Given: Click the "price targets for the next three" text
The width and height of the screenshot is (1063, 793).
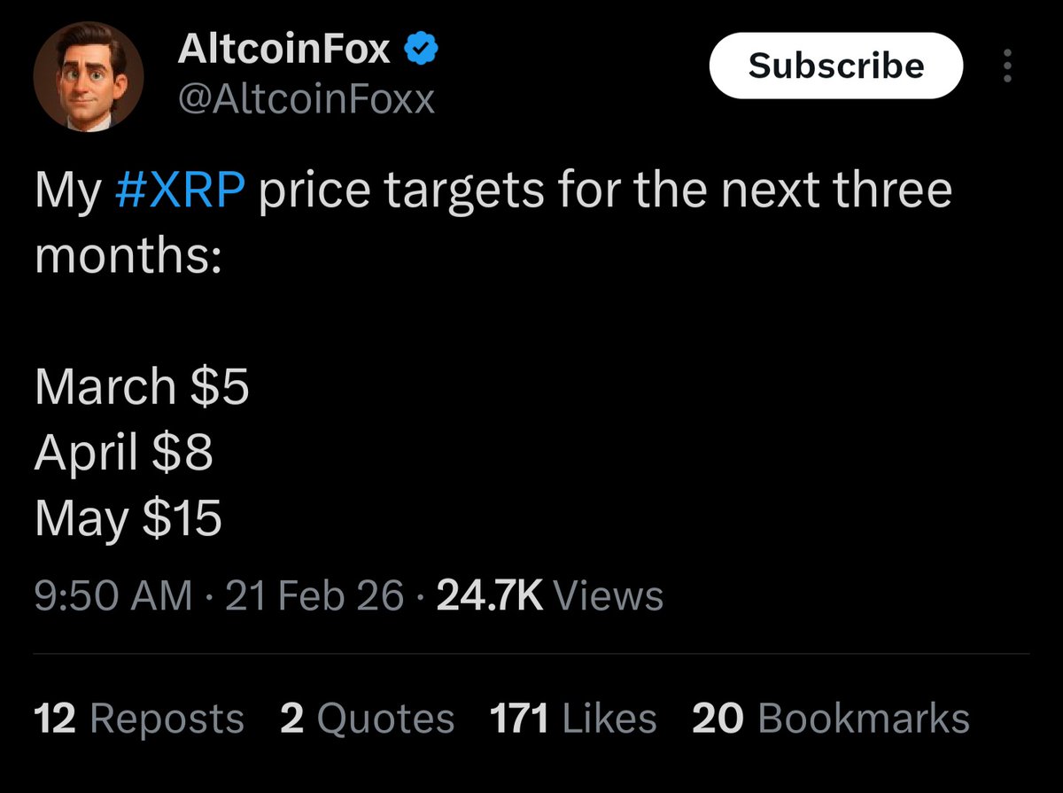Looking at the screenshot, I should pyautogui.click(x=605, y=191).
